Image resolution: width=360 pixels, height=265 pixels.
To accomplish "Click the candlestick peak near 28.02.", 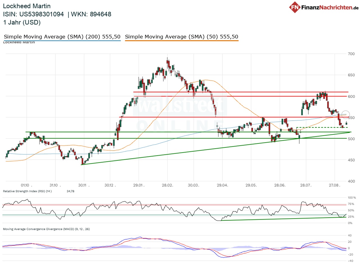I will pyautogui.click(x=168, y=63).
